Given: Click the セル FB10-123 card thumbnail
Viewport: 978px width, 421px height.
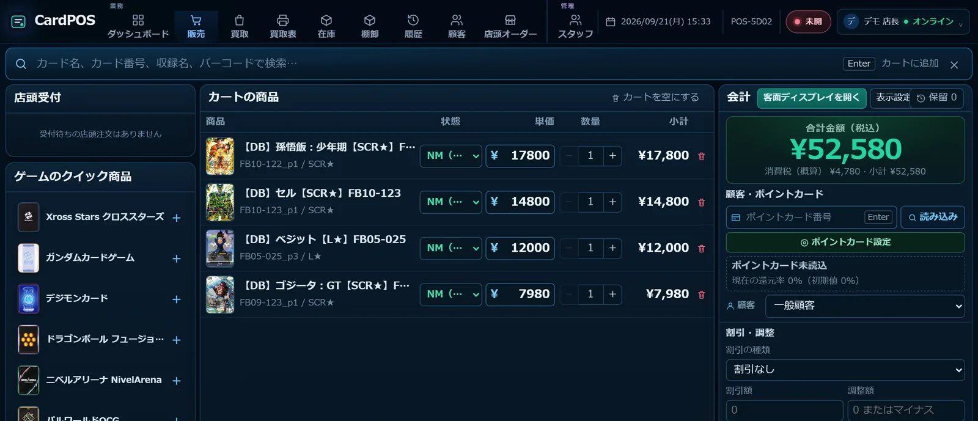Looking at the screenshot, I should [220, 202].
